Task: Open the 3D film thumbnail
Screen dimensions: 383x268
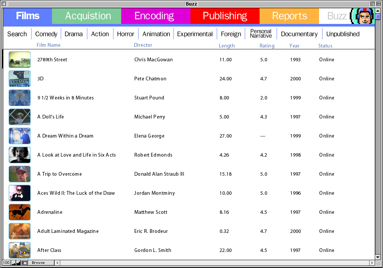Action: [x=20, y=78]
